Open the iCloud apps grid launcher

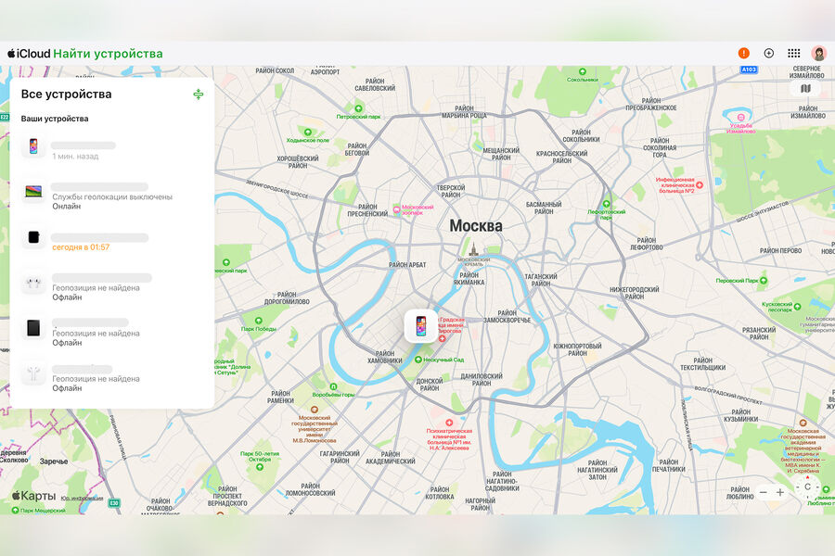click(793, 53)
